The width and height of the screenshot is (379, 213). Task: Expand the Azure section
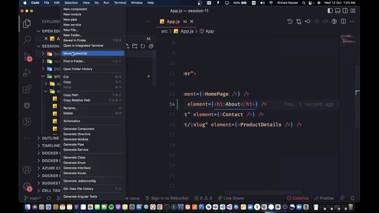coord(38,168)
